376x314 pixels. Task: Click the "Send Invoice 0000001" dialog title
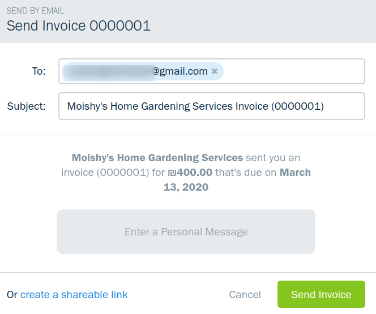(x=78, y=25)
